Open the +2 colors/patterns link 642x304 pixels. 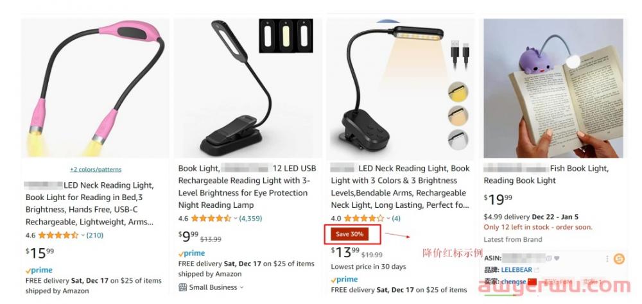point(96,169)
